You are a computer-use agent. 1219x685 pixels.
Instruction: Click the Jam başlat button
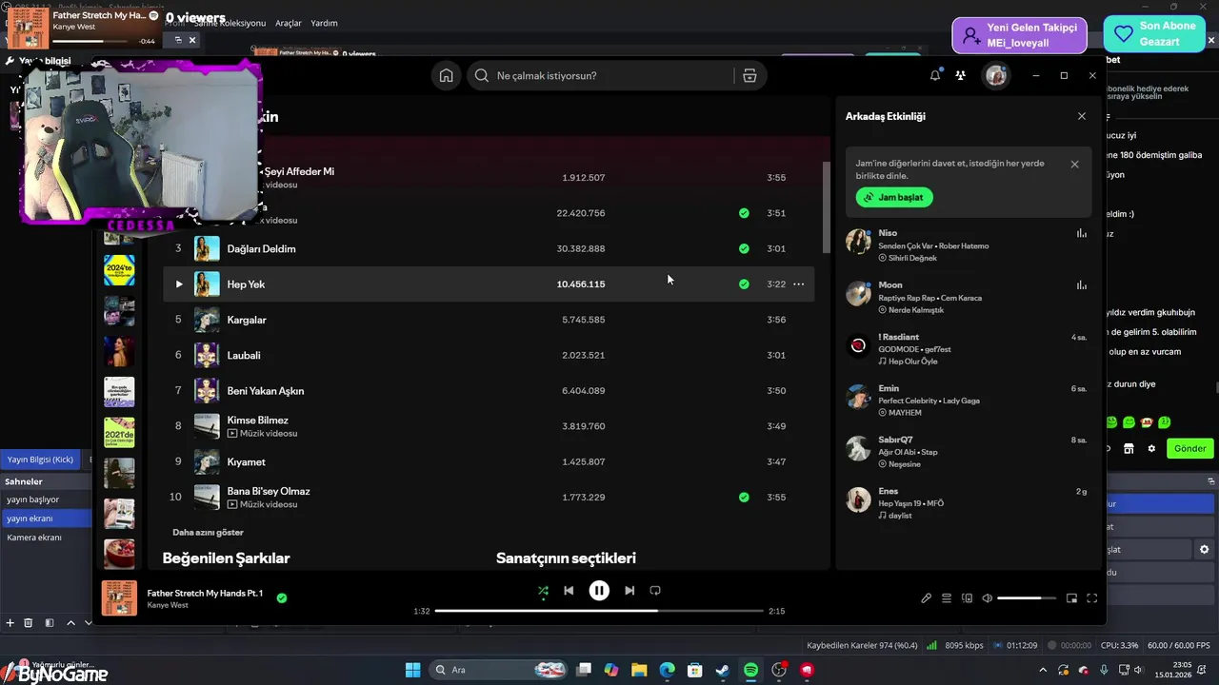894,197
